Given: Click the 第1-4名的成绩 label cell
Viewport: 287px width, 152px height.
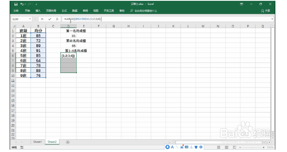Looking at the screenshot, I should pyautogui.click(x=76, y=51).
